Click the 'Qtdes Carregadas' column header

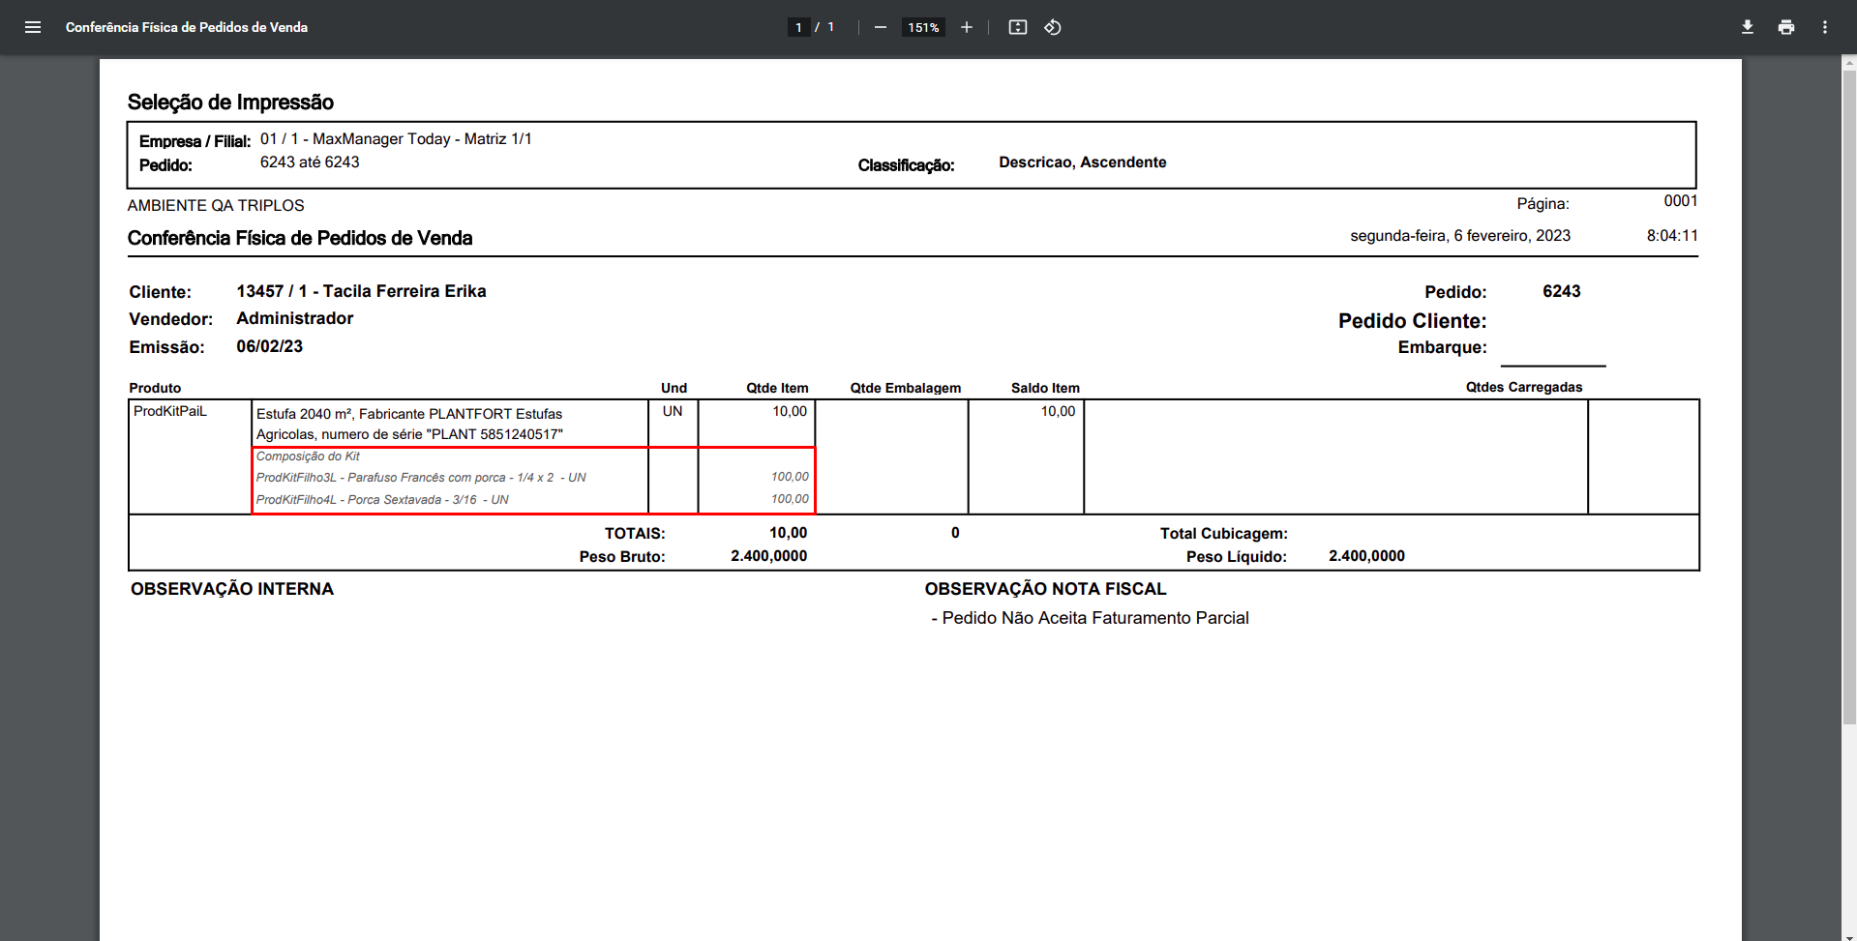[x=1524, y=387]
